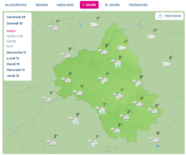186x155 pixels.
Task: Click the snow cloud icon under the 1° by the blue lake in the bright green region
Action: pos(118,96)
